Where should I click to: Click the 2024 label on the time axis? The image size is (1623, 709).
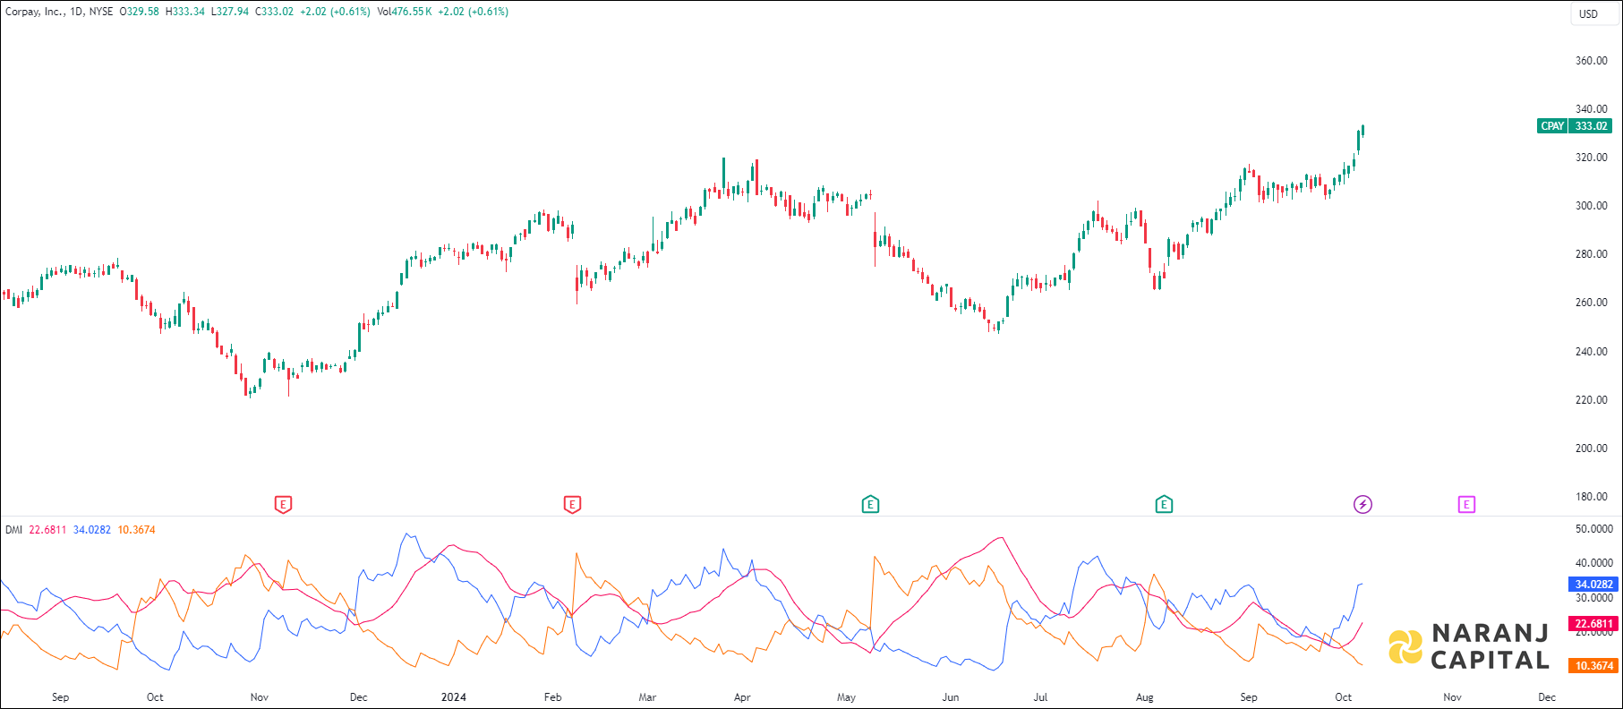coord(454,697)
